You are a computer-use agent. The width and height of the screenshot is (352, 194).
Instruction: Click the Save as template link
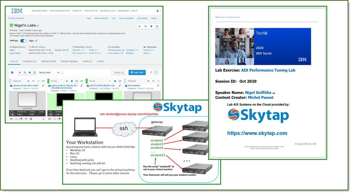[x=126, y=18]
